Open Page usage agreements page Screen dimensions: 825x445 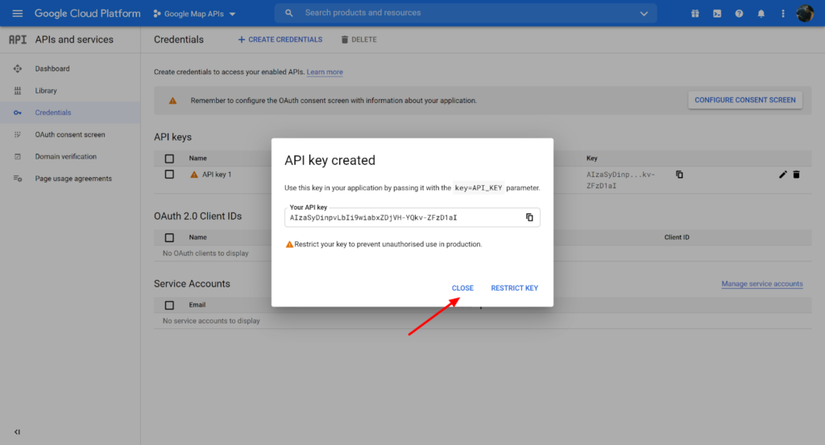(x=73, y=179)
